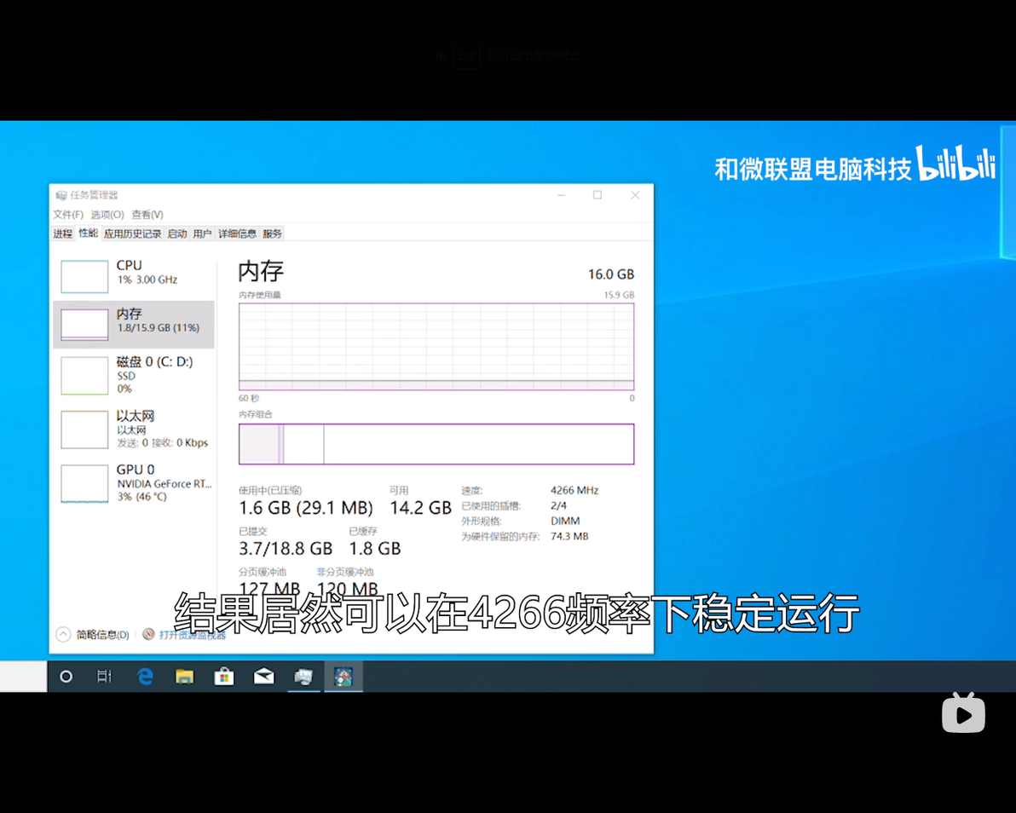Collapse to 简略信息(D) view

coord(102,634)
